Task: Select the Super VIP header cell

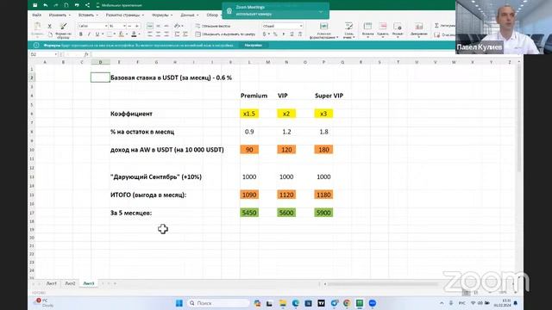Action: click(329, 96)
